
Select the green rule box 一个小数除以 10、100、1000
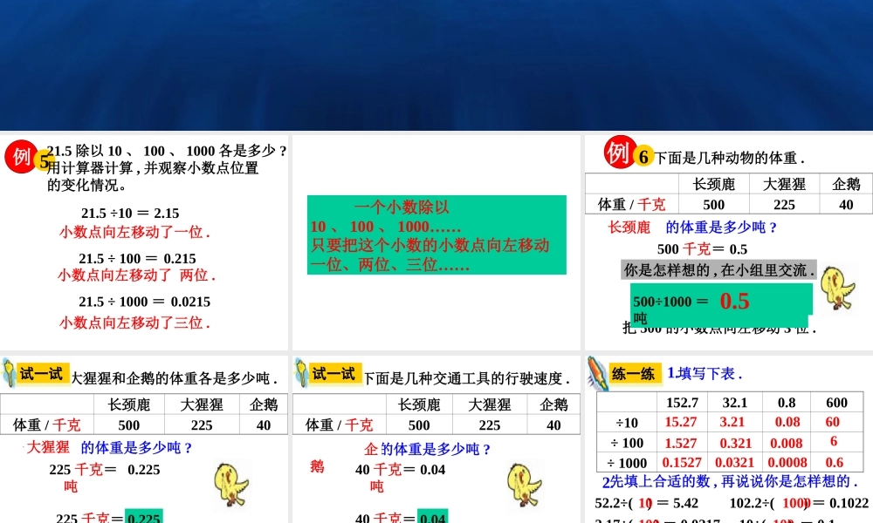click(x=436, y=234)
